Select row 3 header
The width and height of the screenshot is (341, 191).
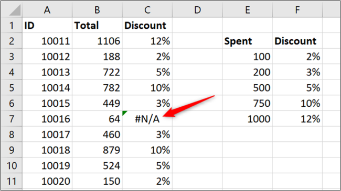click(x=12, y=57)
